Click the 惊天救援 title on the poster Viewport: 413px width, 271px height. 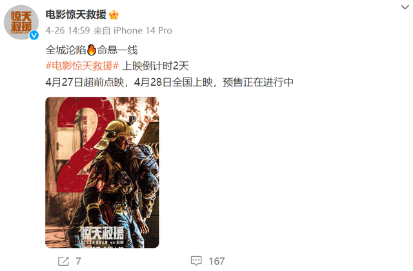coord(102,234)
